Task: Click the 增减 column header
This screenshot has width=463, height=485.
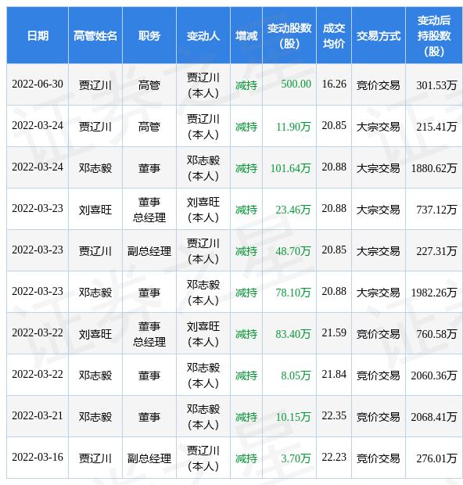Action: (246, 36)
